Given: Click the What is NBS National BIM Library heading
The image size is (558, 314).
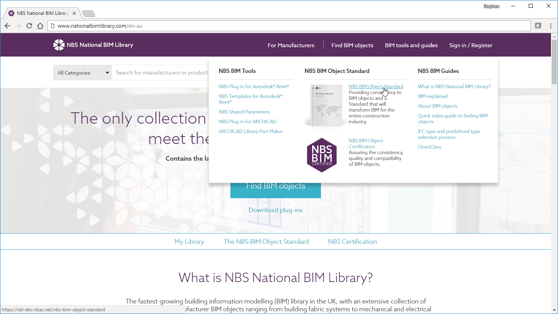Looking at the screenshot, I should click(276, 278).
